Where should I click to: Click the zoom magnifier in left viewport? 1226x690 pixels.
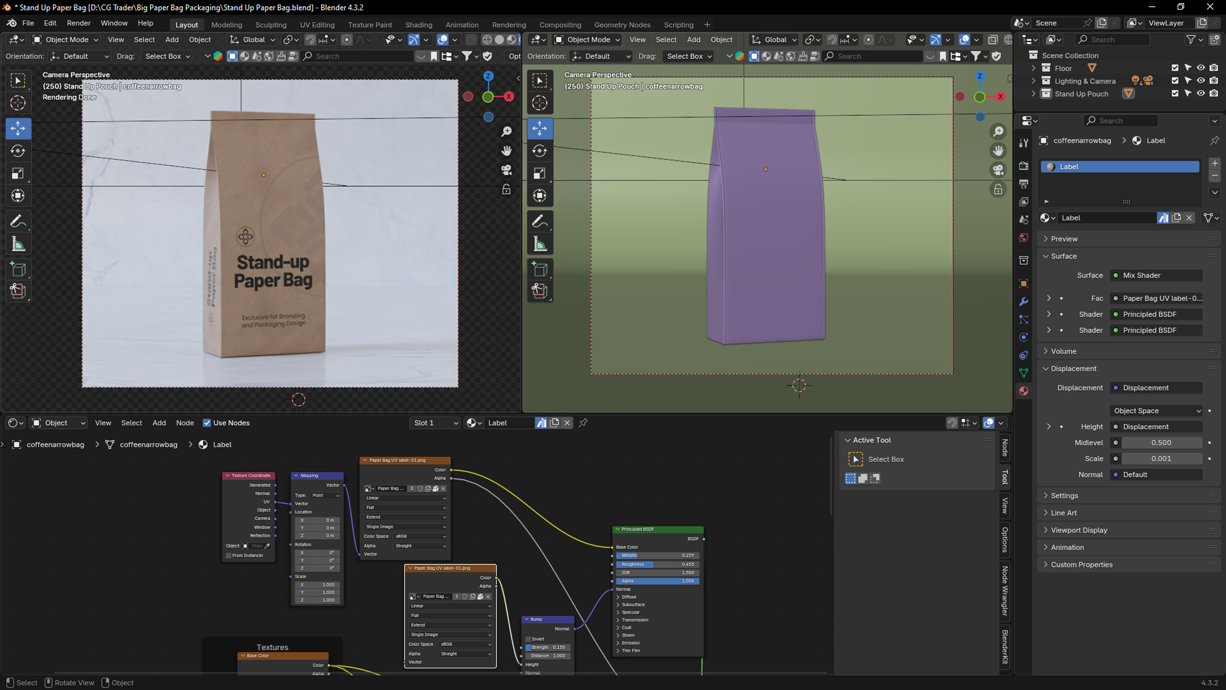point(507,131)
